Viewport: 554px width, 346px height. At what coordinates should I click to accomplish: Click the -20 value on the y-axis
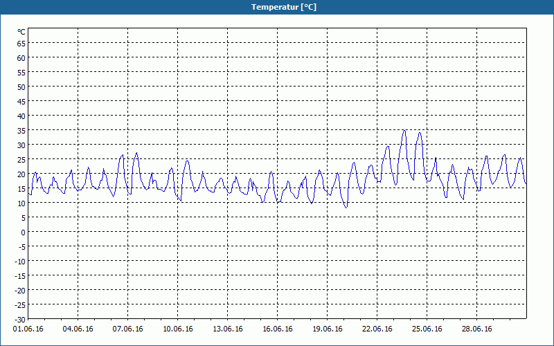(20, 291)
